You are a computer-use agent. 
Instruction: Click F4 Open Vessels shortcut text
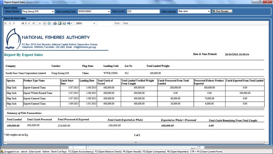point(132,152)
